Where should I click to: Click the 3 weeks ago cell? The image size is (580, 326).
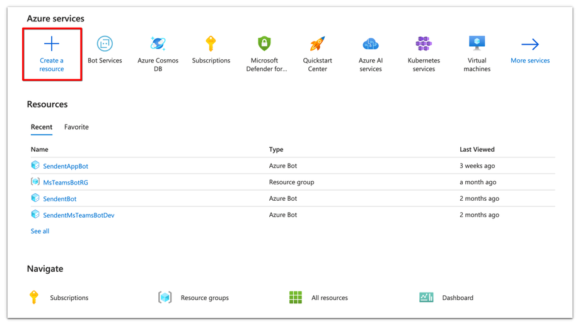[477, 166]
